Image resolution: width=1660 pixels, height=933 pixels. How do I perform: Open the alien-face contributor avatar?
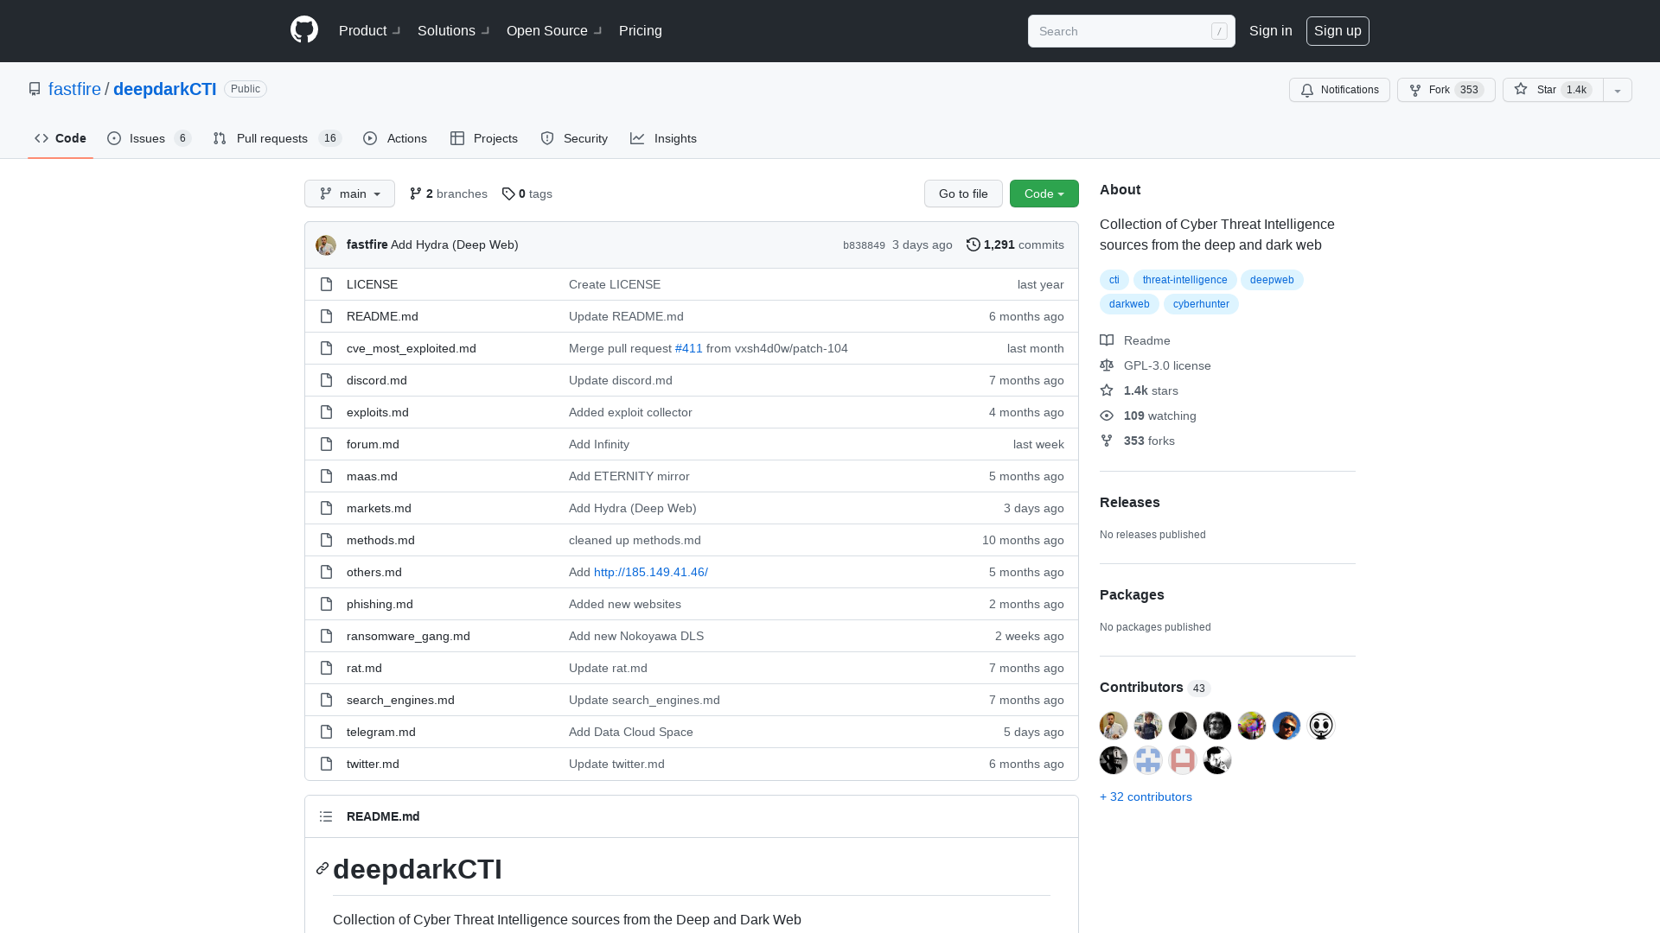point(1321,726)
